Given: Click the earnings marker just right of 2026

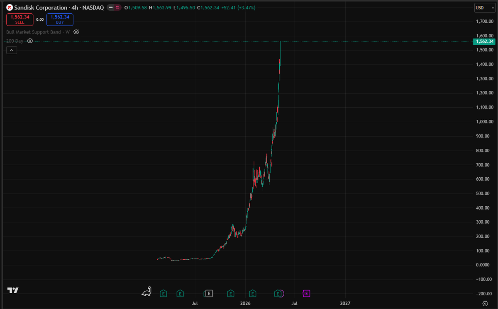Looking at the screenshot, I should [x=252, y=294].
